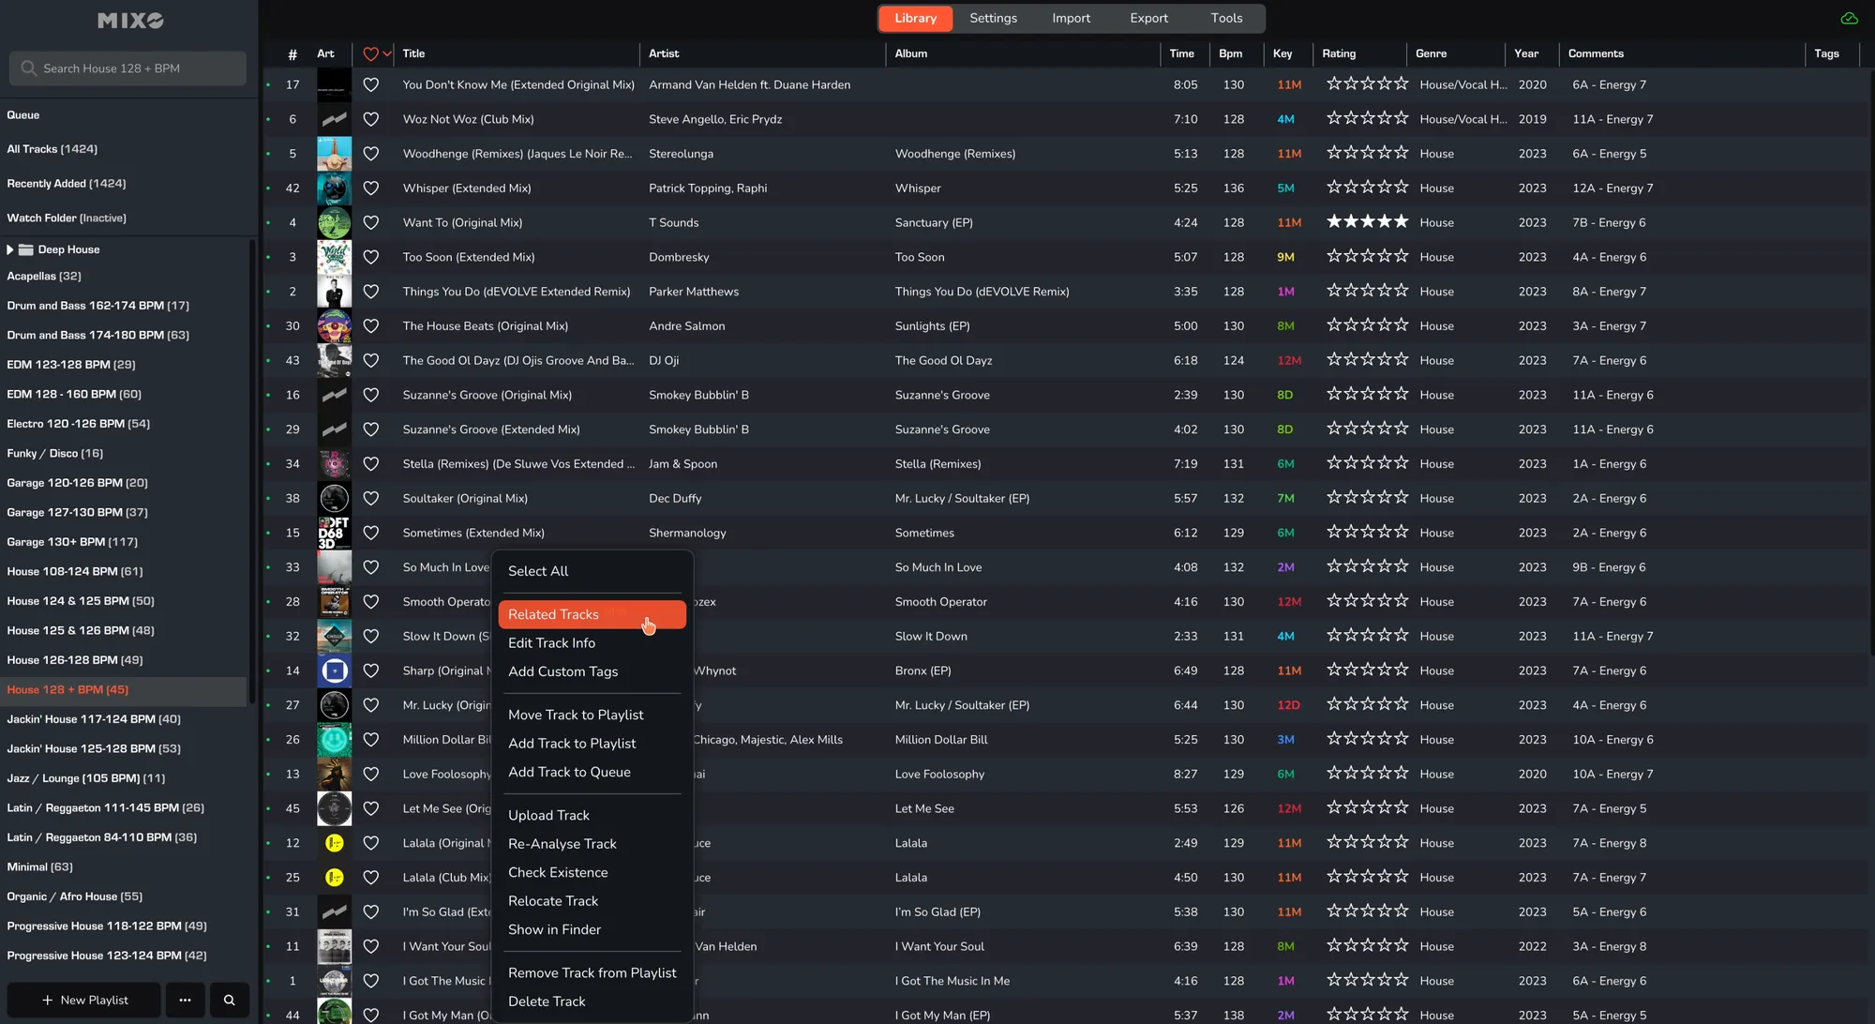Switch to the Export tab

[x=1147, y=18]
